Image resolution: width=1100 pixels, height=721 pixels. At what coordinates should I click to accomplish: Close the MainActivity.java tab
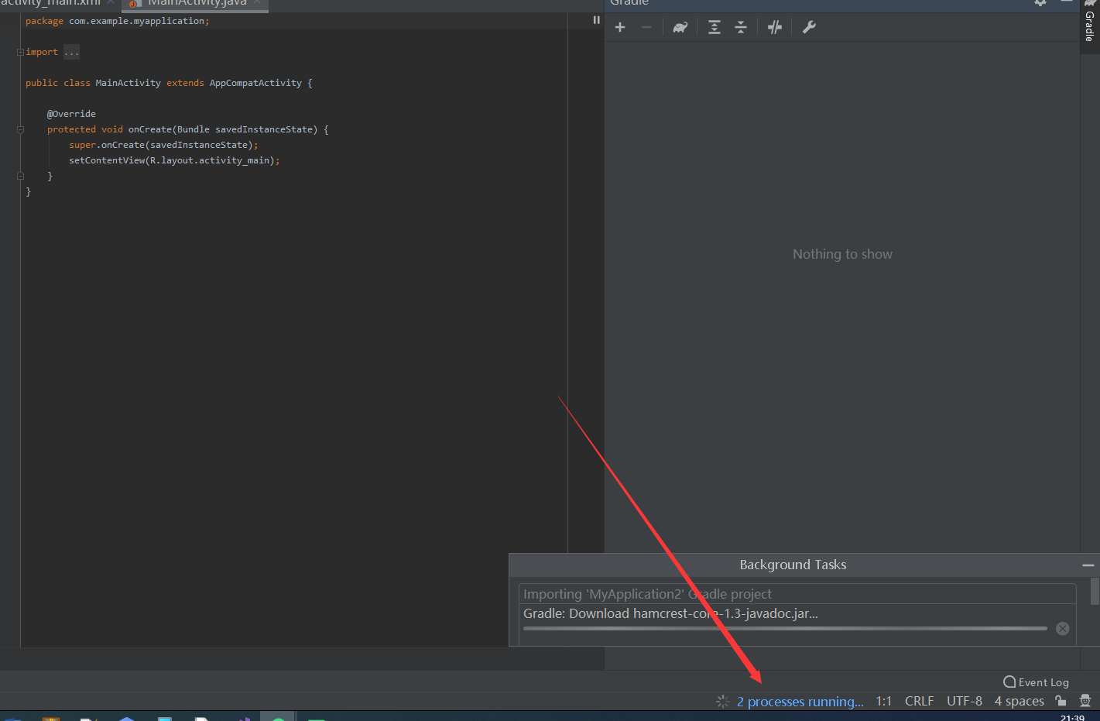coord(256,3)
